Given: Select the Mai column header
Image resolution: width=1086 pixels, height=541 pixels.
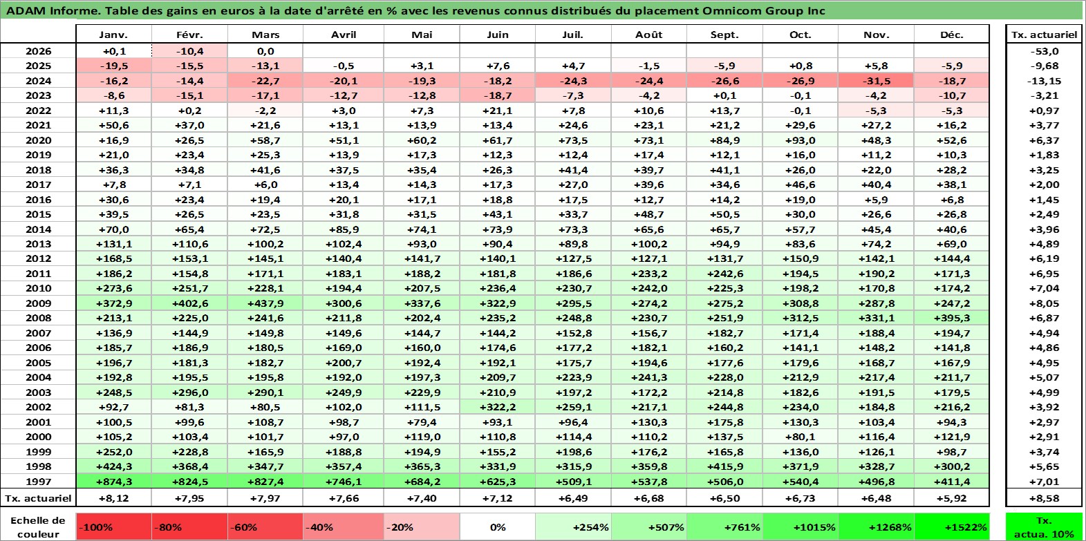Looking at the screenshot, I should point(422,35).
